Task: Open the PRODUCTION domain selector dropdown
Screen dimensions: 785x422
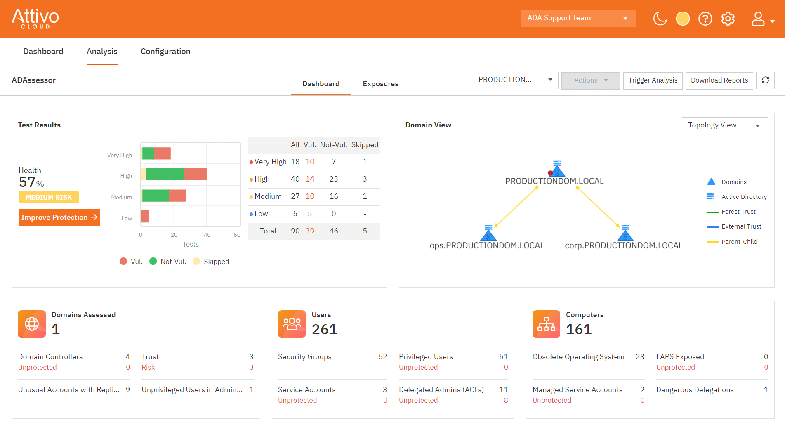Action: 515,80
